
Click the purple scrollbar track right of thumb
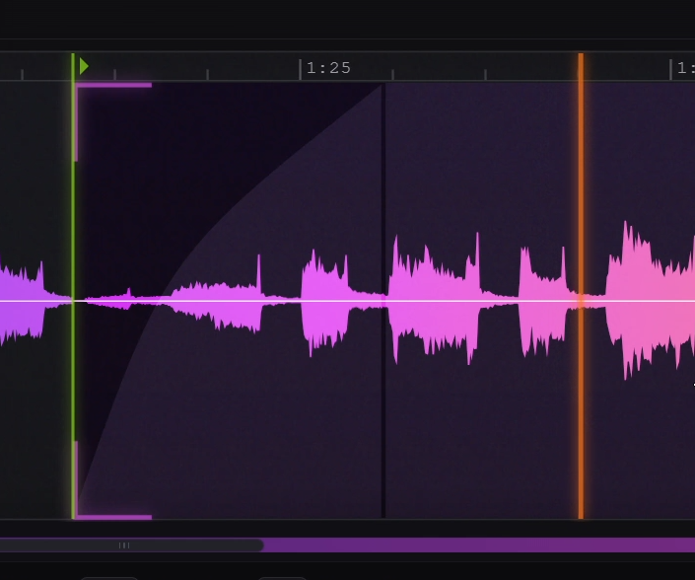(x=473, y=545)
